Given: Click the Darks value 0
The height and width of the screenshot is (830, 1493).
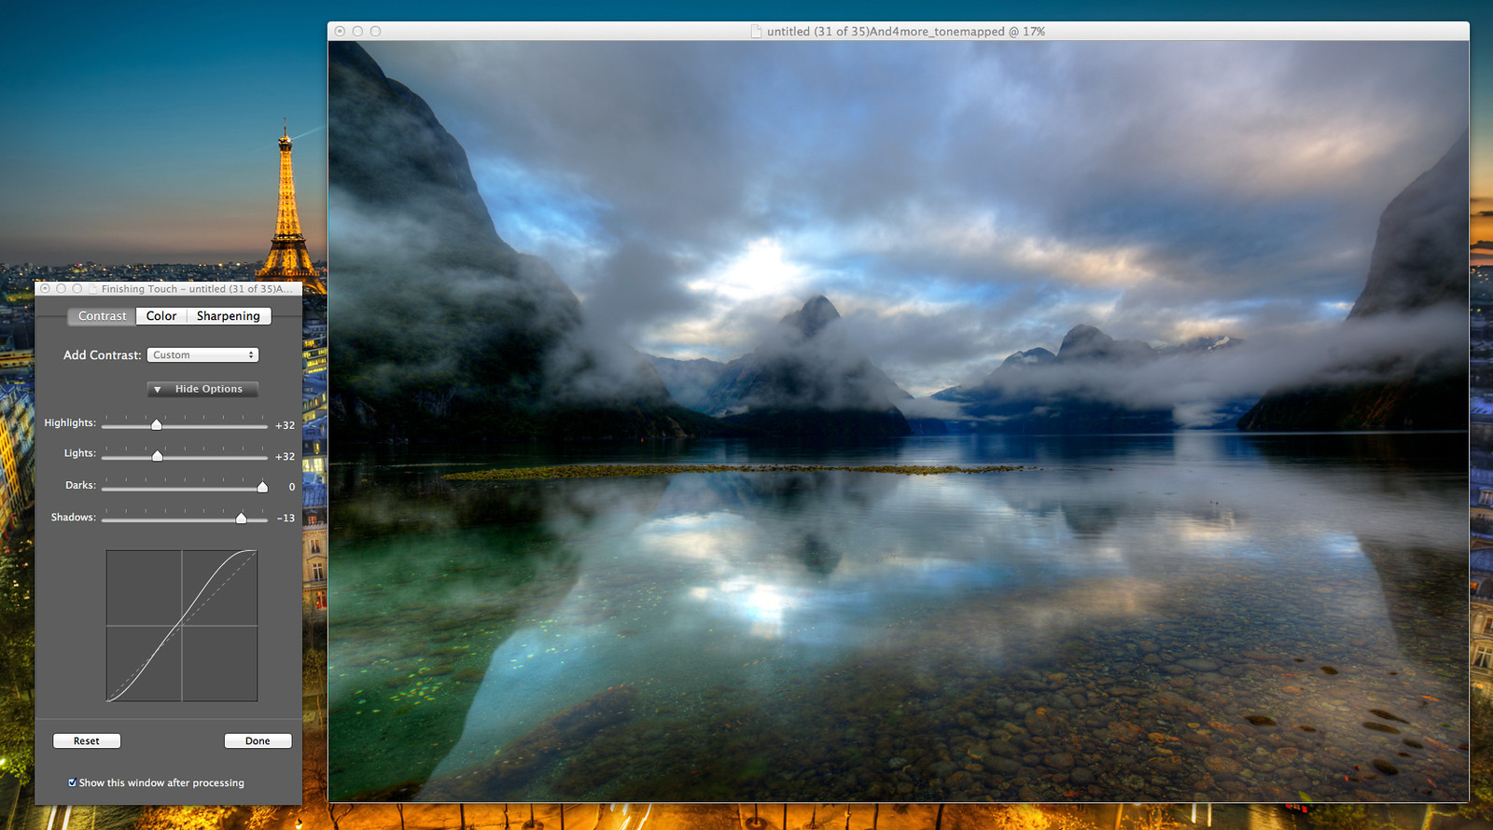Looking at the screenshot, I should [x=292, y=487].
